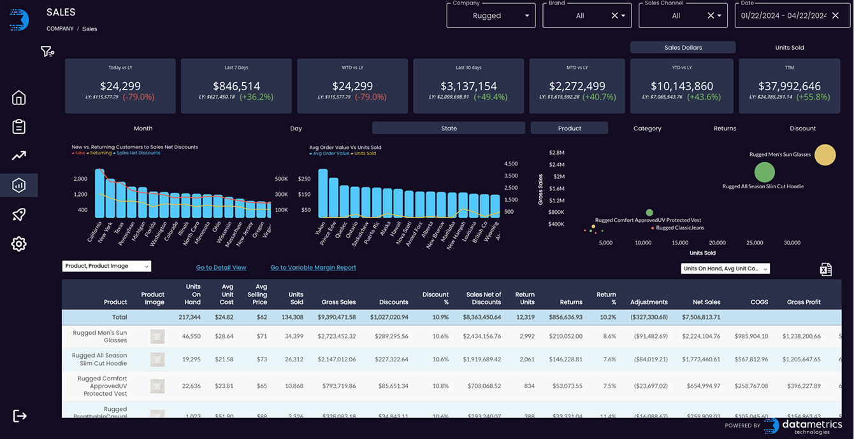Select the Discount chart tab
The image size is (854, 439).
(803, 129)
